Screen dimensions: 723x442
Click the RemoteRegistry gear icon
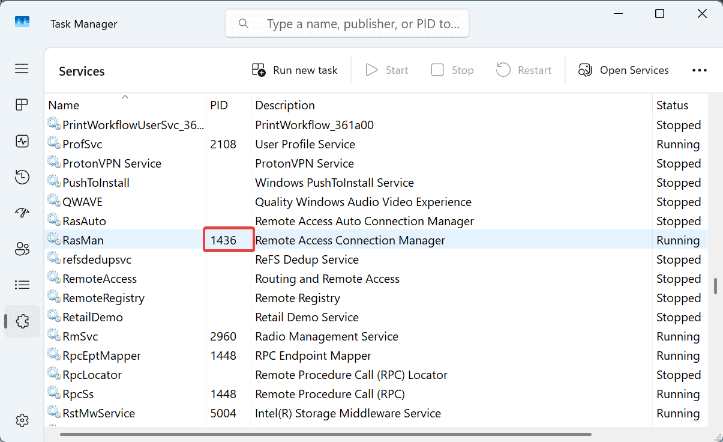54,297
